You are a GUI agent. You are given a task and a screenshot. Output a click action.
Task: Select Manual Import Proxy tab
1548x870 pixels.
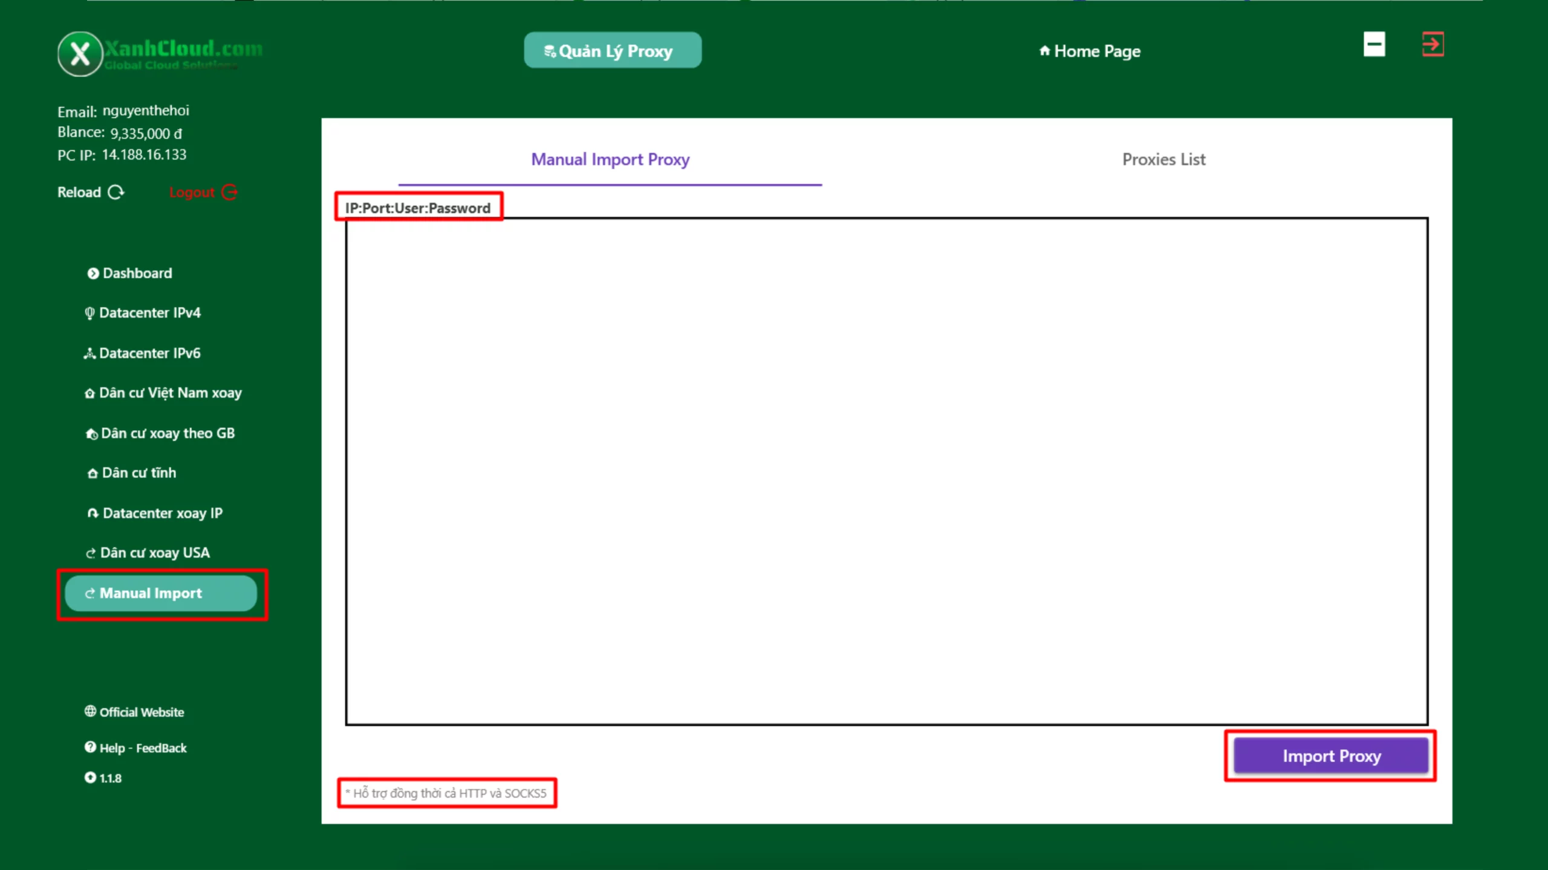(610, 159)
